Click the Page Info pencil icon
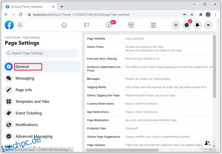 [9, 90]
